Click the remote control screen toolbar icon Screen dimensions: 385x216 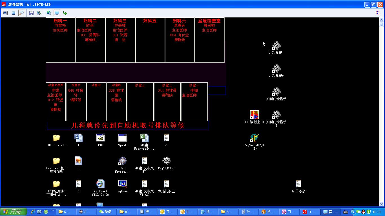click(6, 13)
